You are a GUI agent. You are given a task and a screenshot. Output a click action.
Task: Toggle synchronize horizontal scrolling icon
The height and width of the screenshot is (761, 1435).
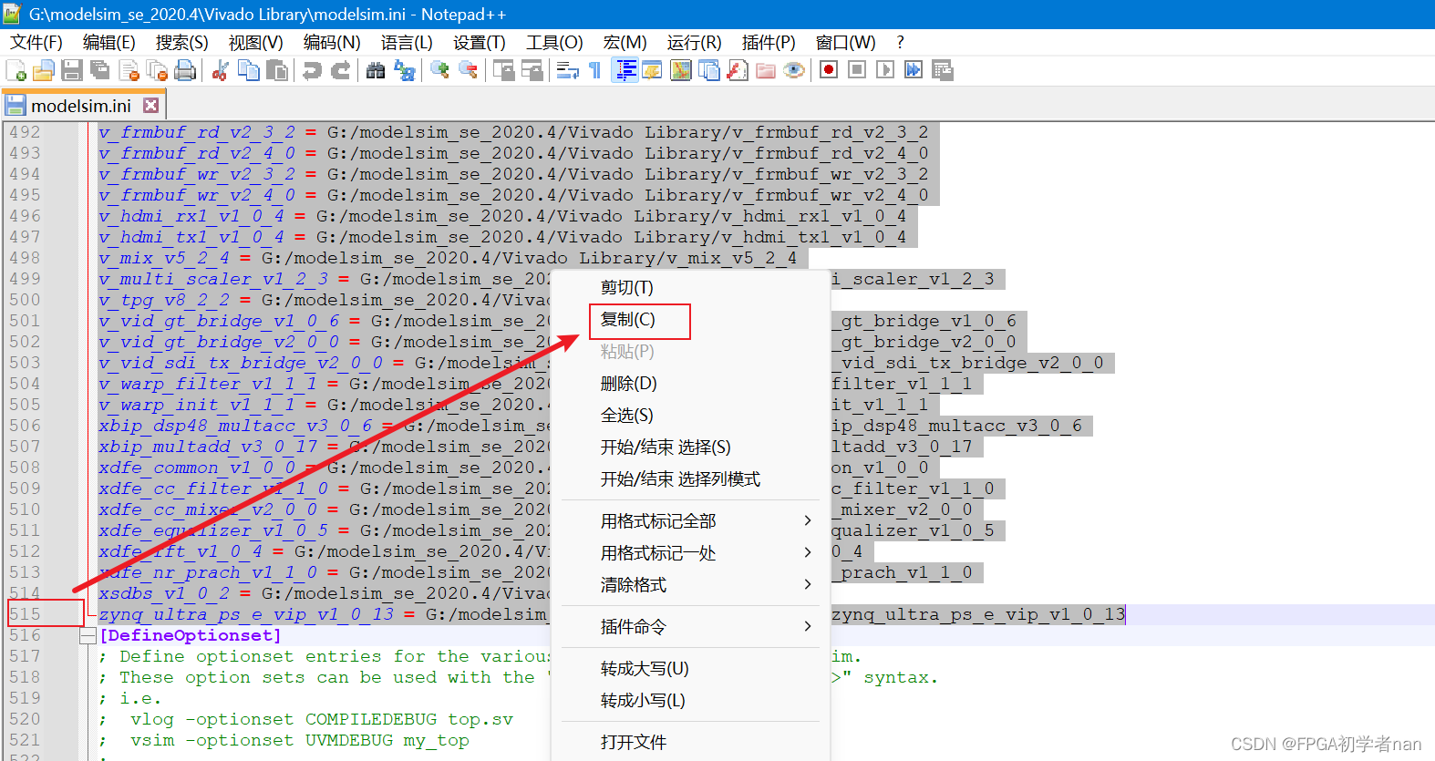click(x=532, y=70)
